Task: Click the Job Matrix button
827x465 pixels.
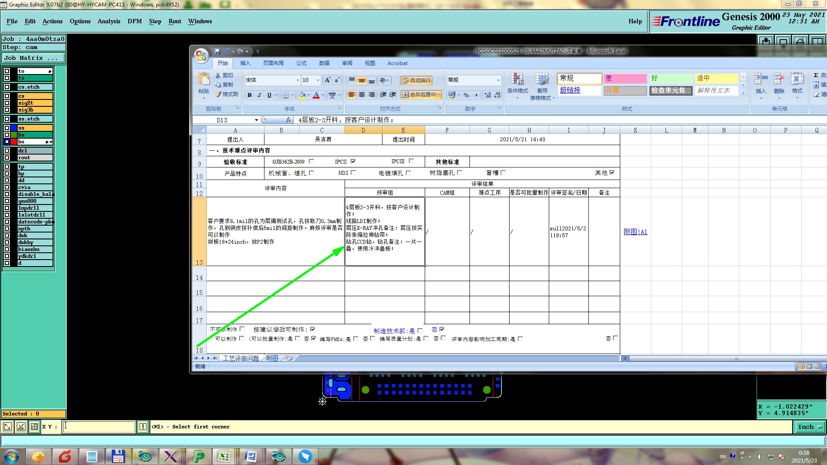Action: coord(34,58)
